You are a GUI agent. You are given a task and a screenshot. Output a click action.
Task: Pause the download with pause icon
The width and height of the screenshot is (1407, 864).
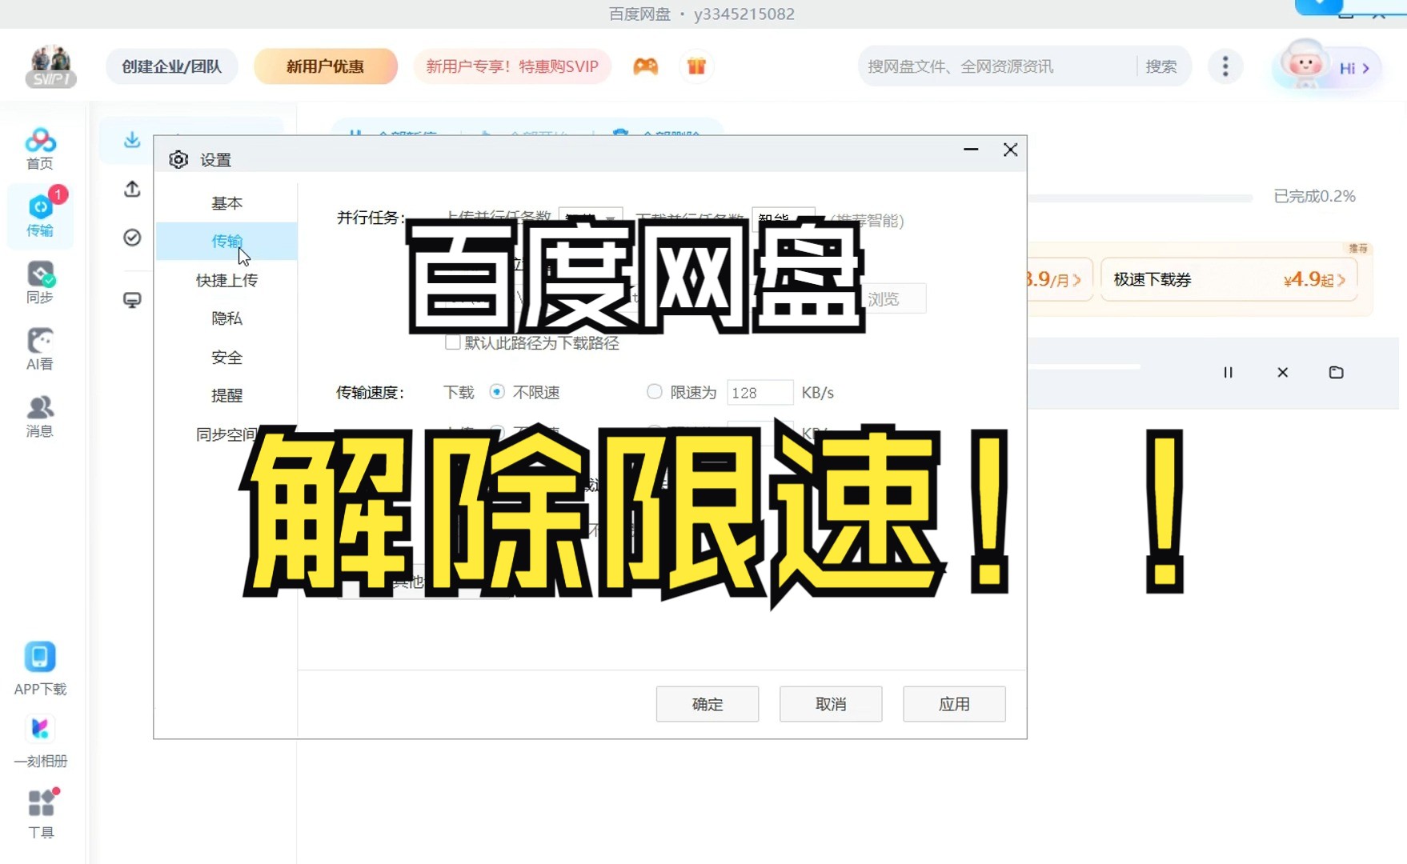1228,372
